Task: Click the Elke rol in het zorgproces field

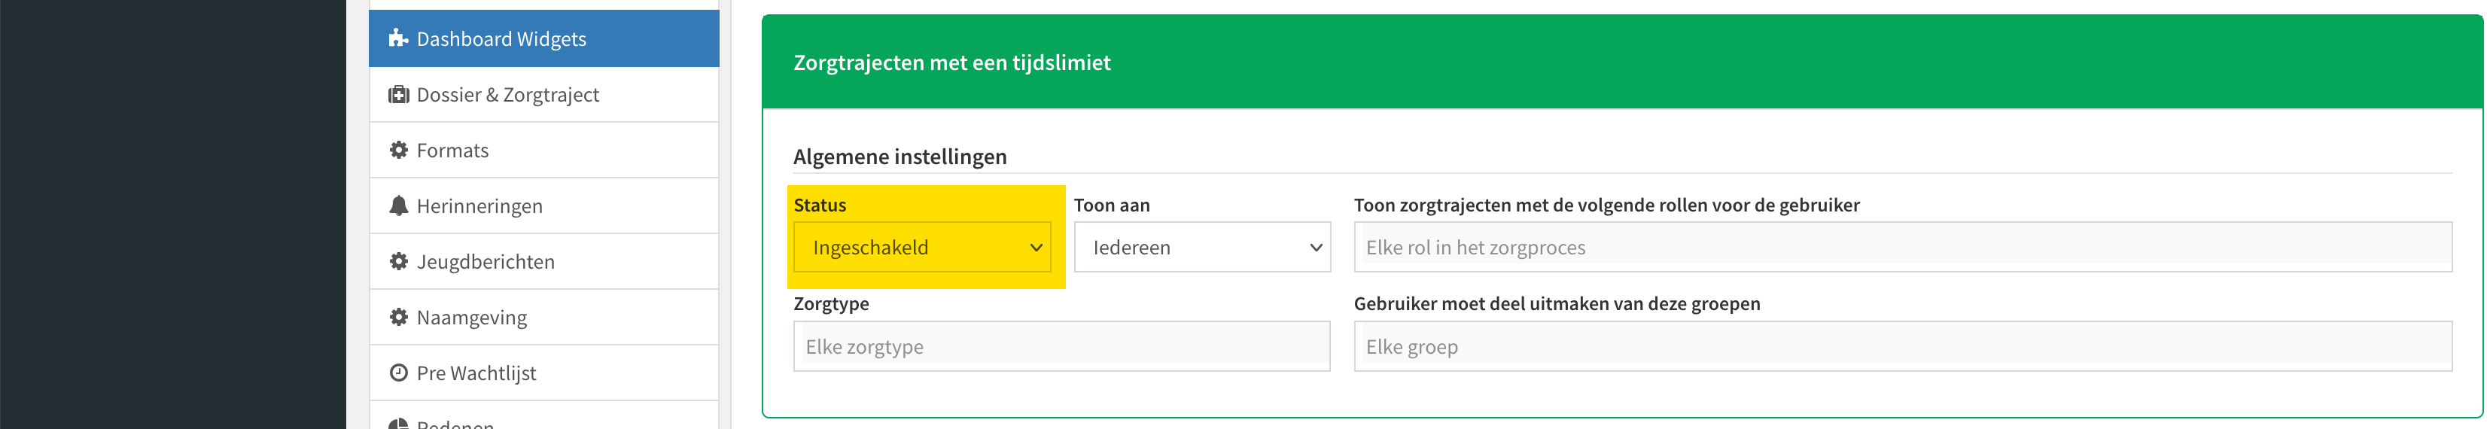Action: pos(1903,248)
